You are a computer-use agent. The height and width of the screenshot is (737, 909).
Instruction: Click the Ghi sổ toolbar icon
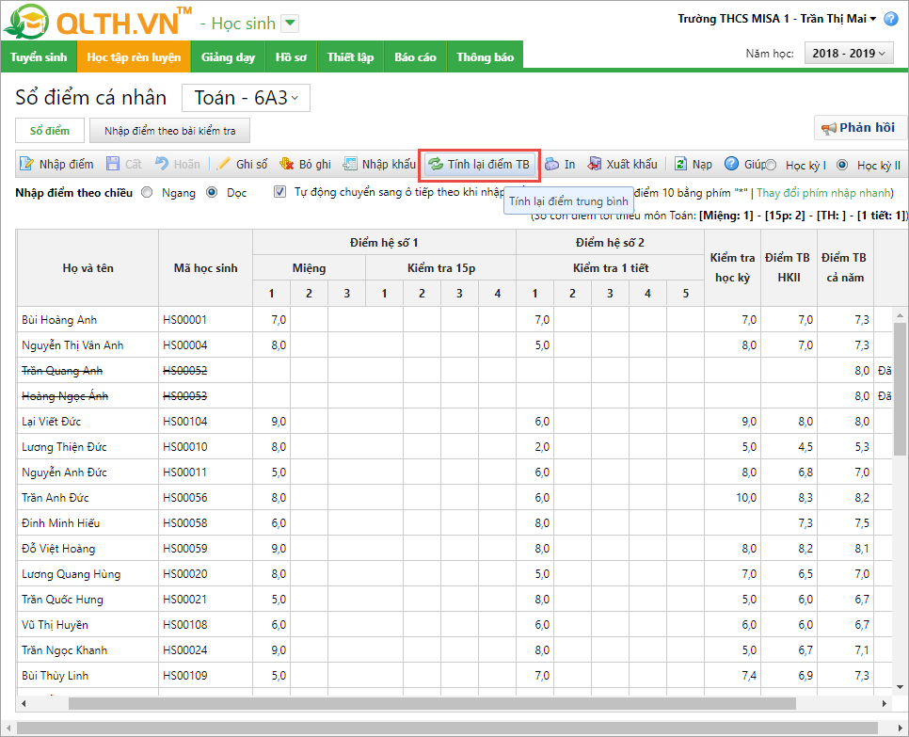coord(223,164)
